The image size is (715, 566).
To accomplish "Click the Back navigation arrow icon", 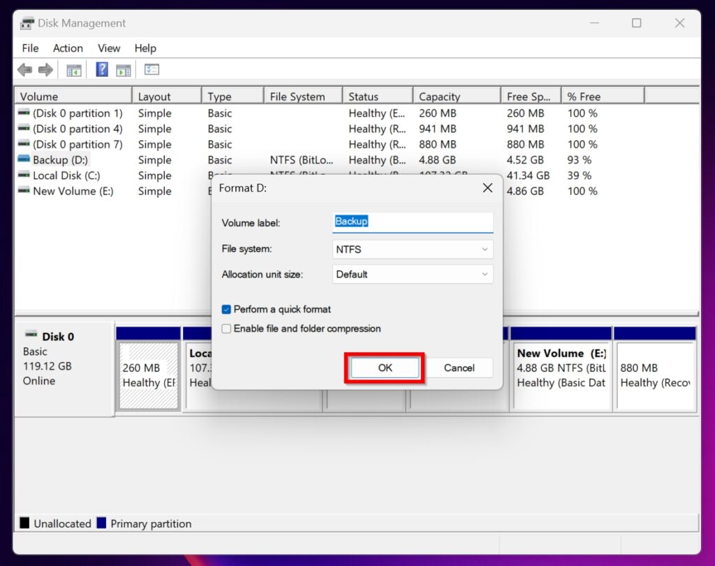I will coord(24,69).
